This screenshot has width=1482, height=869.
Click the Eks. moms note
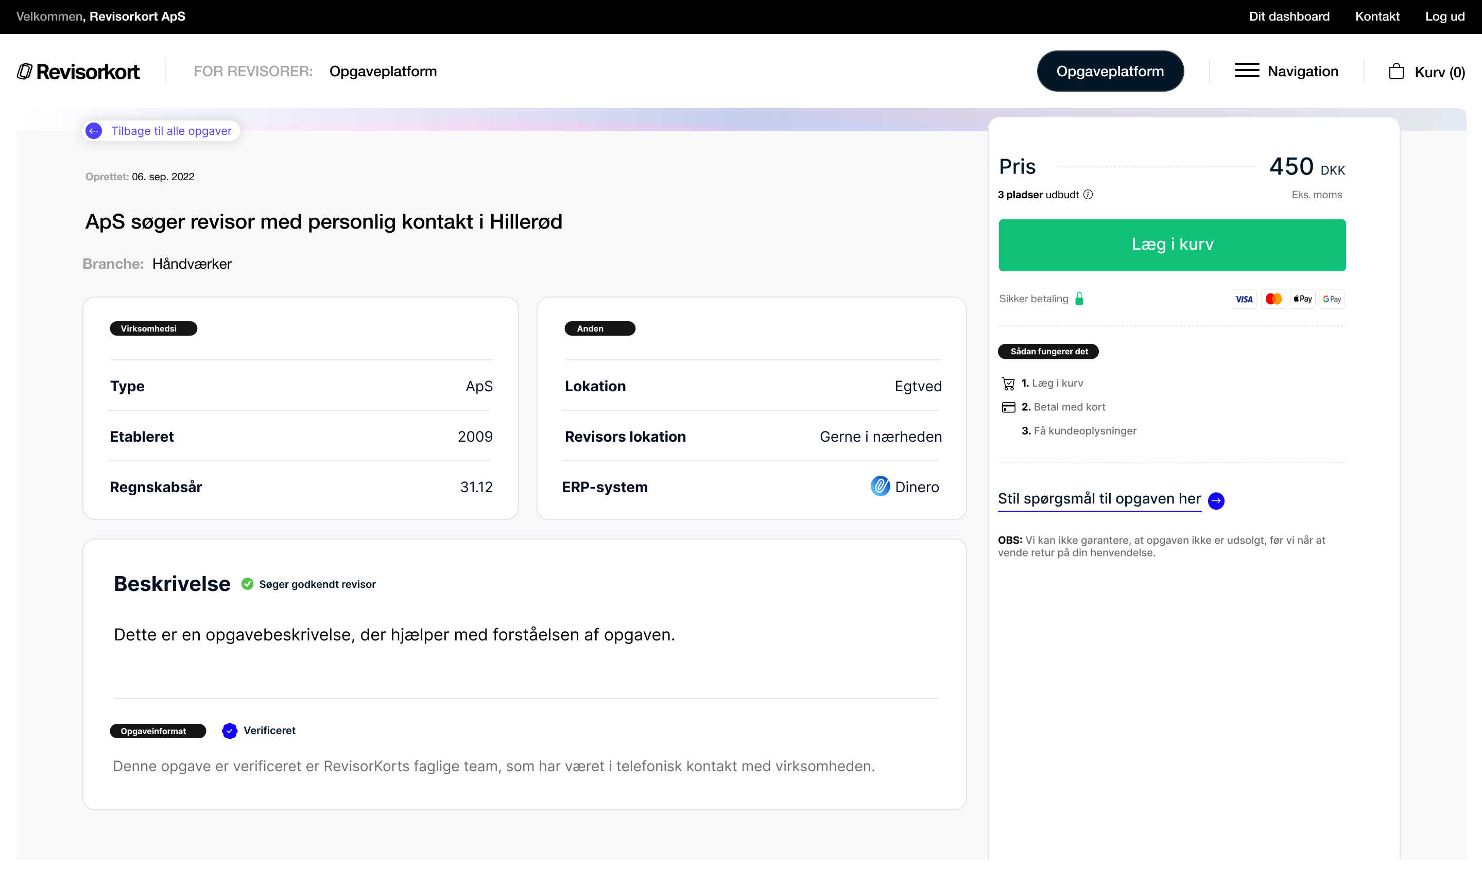pyautogui.click(x=1317, y=195)
